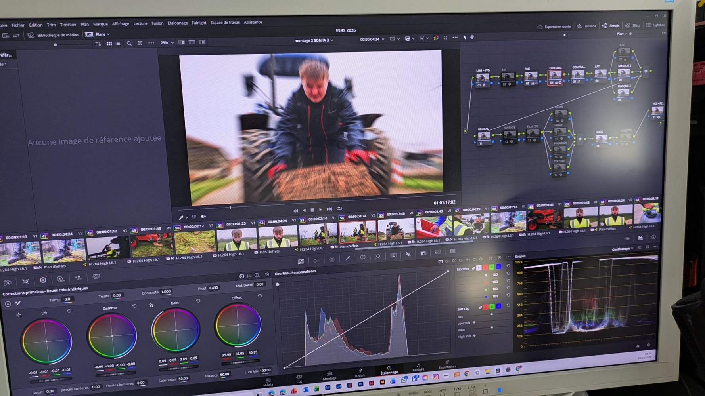Select the hand pan tool in node editor
Image resolution: width=705 pixels, height=396 pixels.
pos(472,37)
